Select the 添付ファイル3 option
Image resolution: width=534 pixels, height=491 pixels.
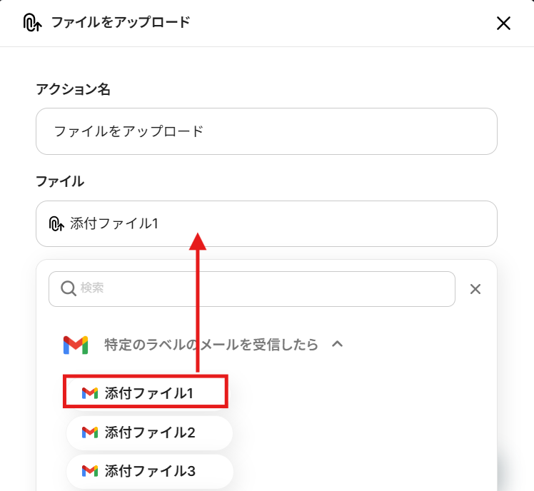[x=149, y=471]
